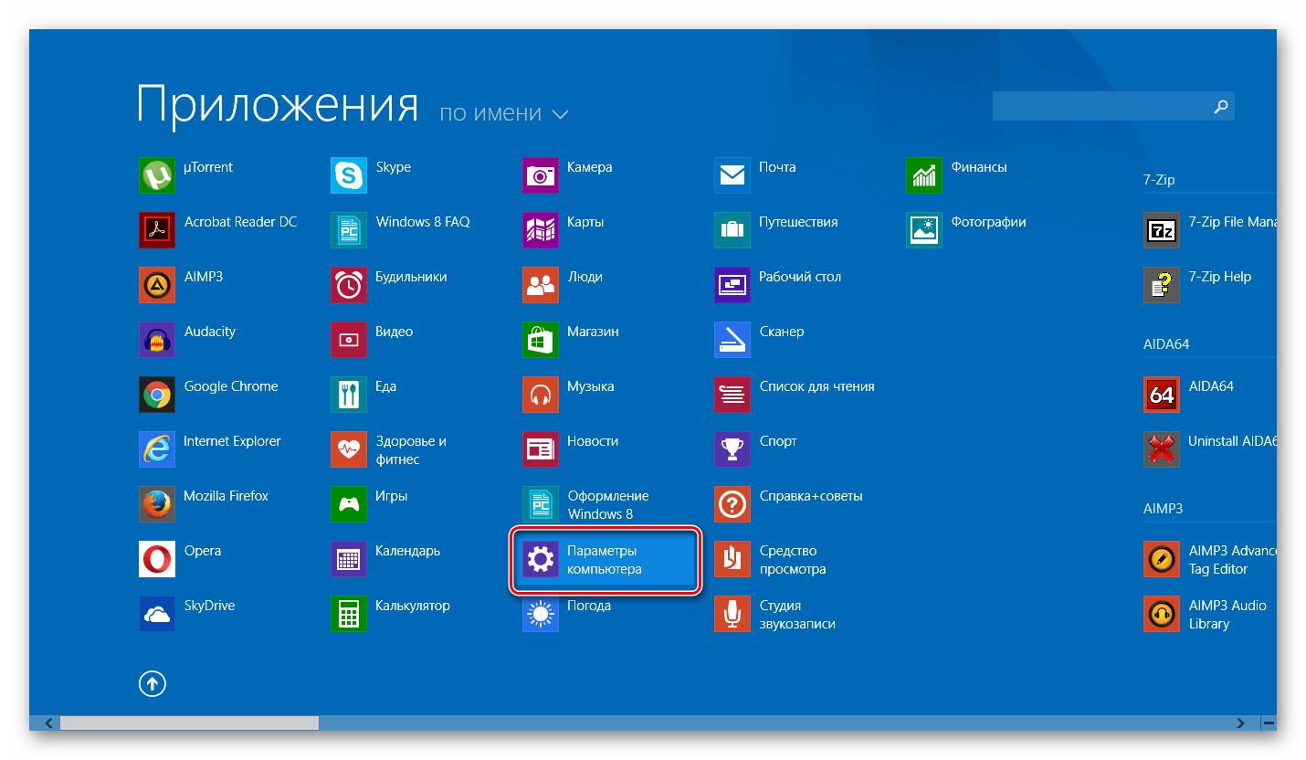Open the Погода weather app
Image resolution: width=1306 pixels, height=760 pixels.
pos(540,614)
